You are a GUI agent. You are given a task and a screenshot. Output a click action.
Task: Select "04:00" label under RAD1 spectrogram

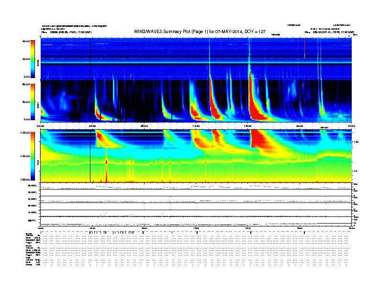click(92, 126)
